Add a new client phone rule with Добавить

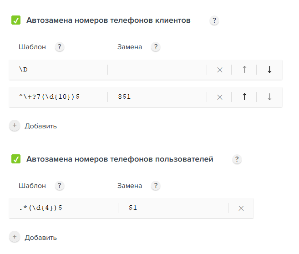click(x=33, y=126)
